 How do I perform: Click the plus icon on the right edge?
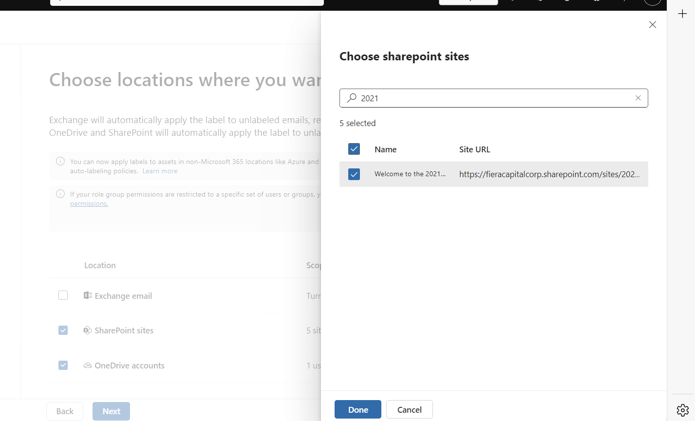point(682,14)
